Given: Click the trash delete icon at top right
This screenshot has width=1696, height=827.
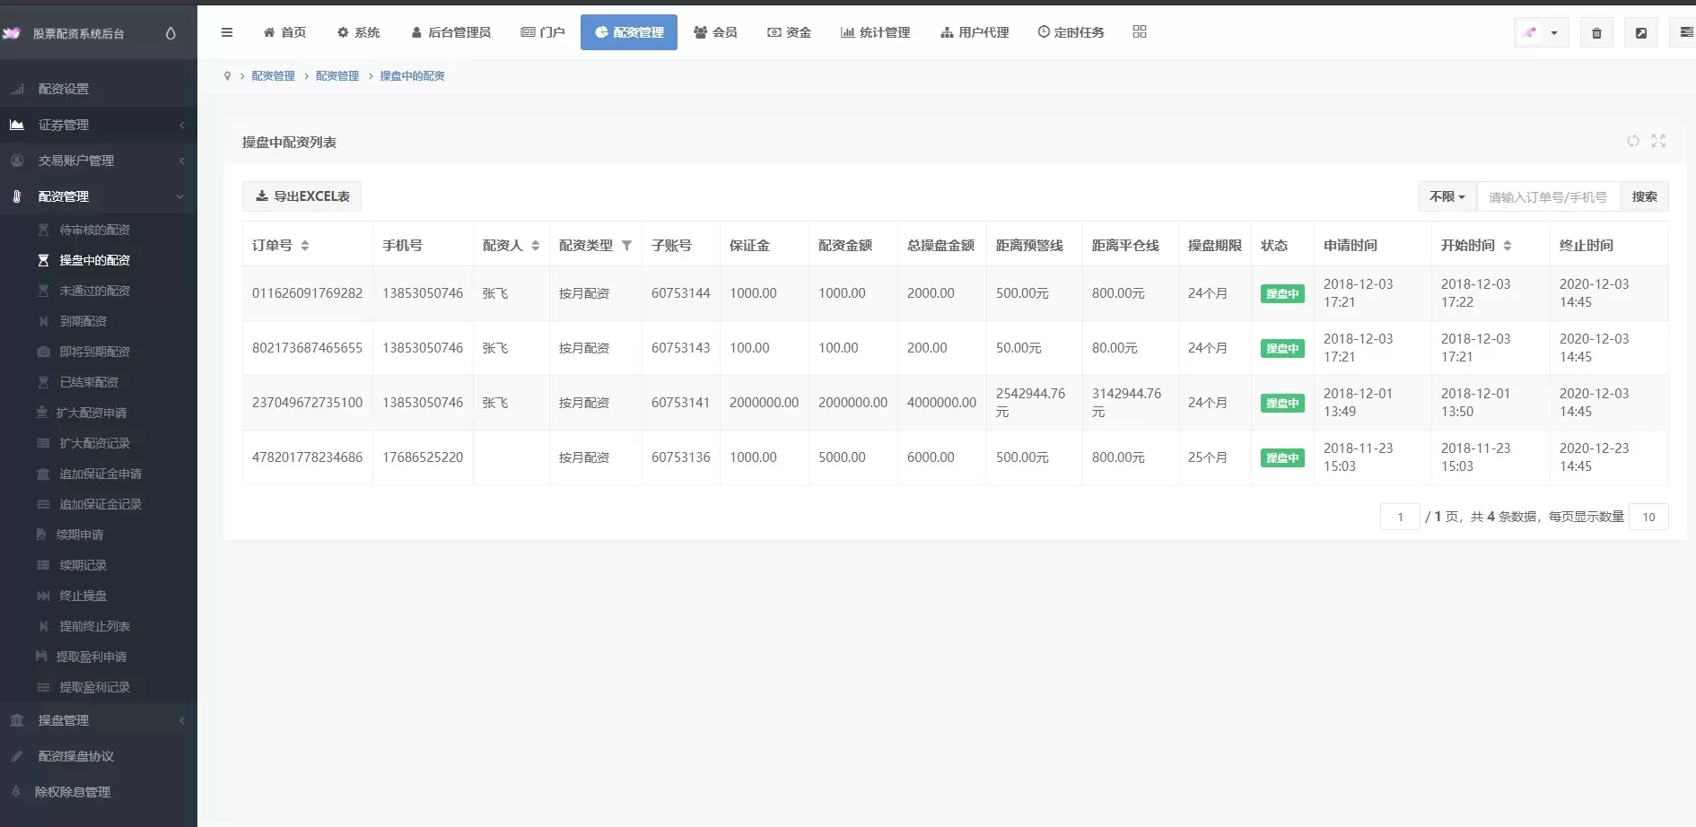Looking at the screenshot, I should point(1596,32).
